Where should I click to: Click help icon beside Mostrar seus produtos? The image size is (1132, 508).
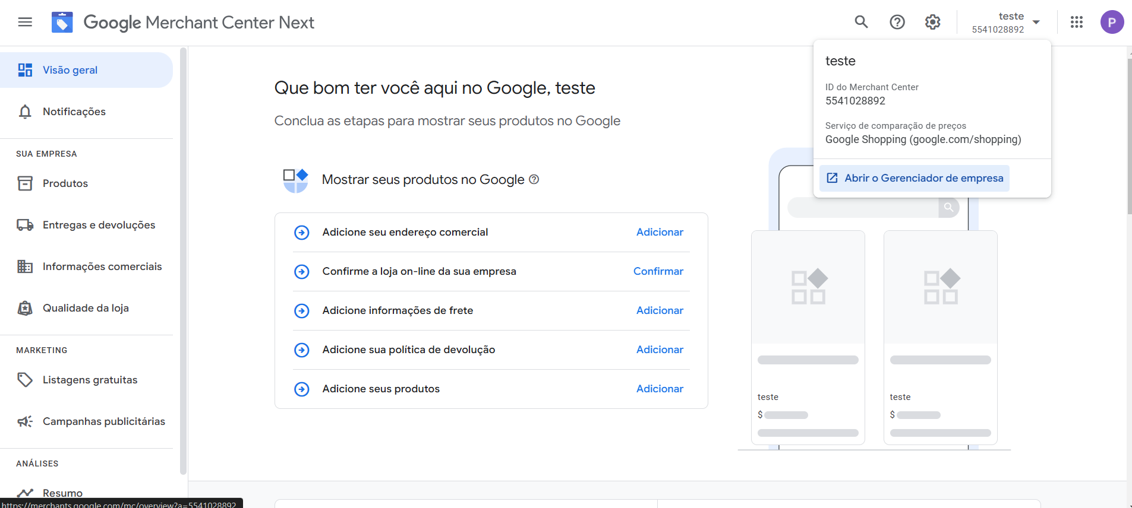coord(534,179)
